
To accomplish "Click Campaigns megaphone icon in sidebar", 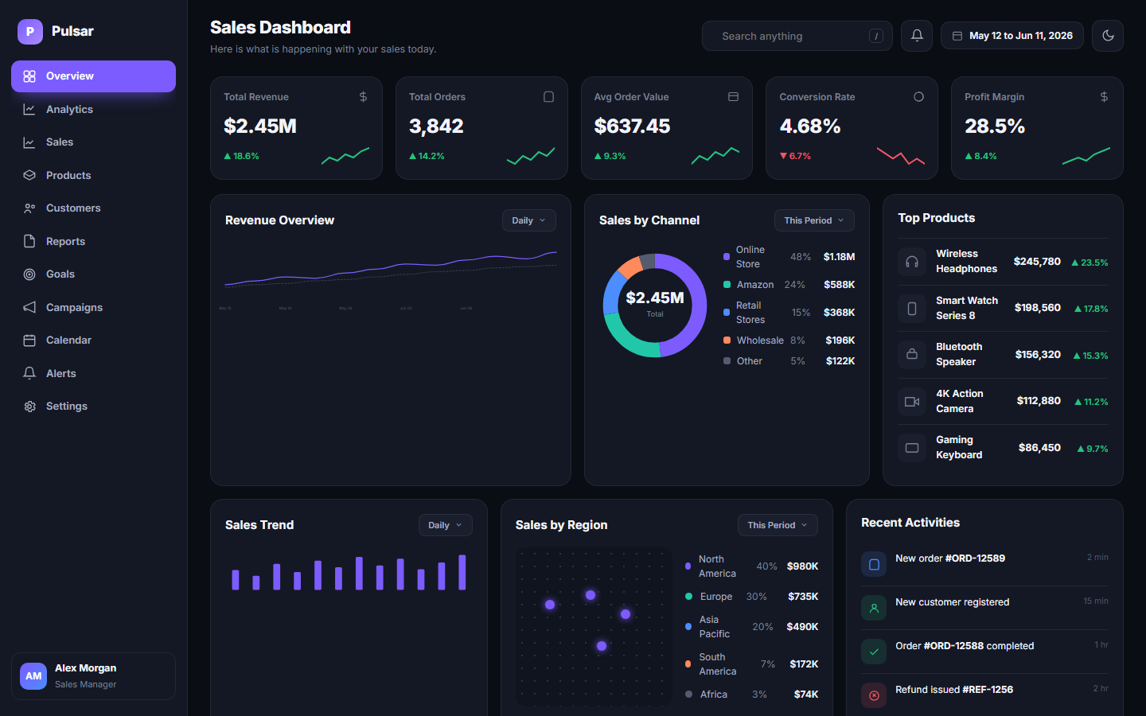I will click(29, 307).
